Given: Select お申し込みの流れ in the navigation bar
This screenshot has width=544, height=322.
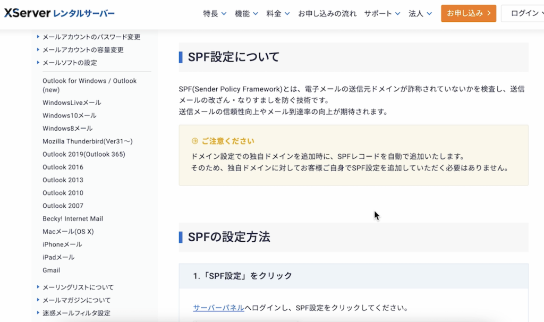Looking at the screenshot, I should click(x=326, y=13).
